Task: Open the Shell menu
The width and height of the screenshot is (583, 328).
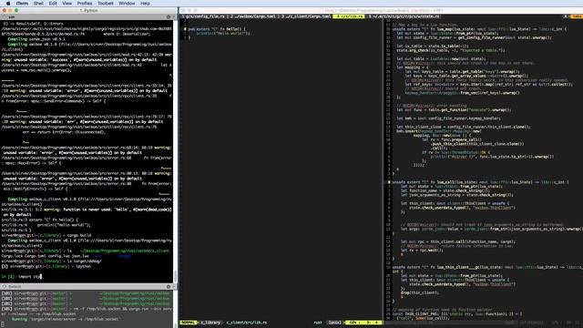Action: point(38,4)
